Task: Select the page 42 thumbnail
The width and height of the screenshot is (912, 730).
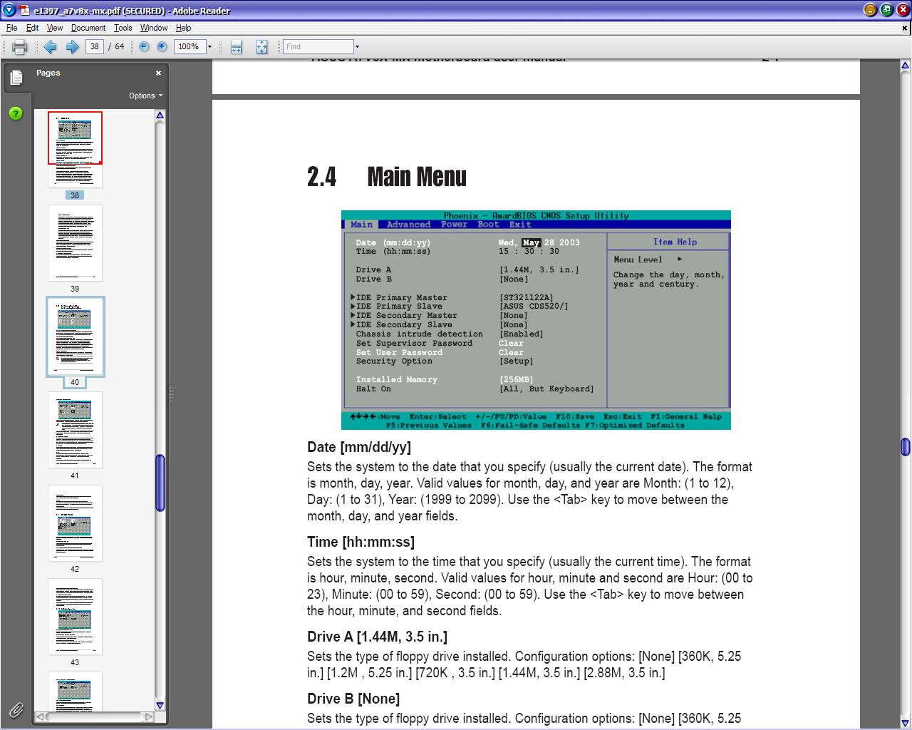Action: tap(75, 523)
